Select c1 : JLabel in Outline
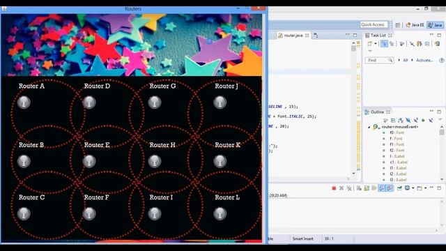This screenshot has width=446, height=251. (x=399, y=162)
